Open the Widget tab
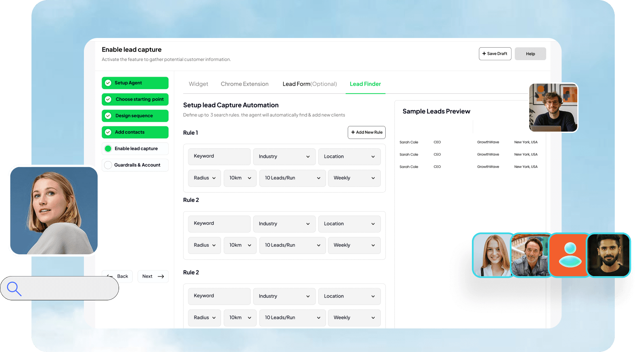Image resolution: width=641 pixels, height=352 pixels. pyautogui.click(x=198, y=84)
